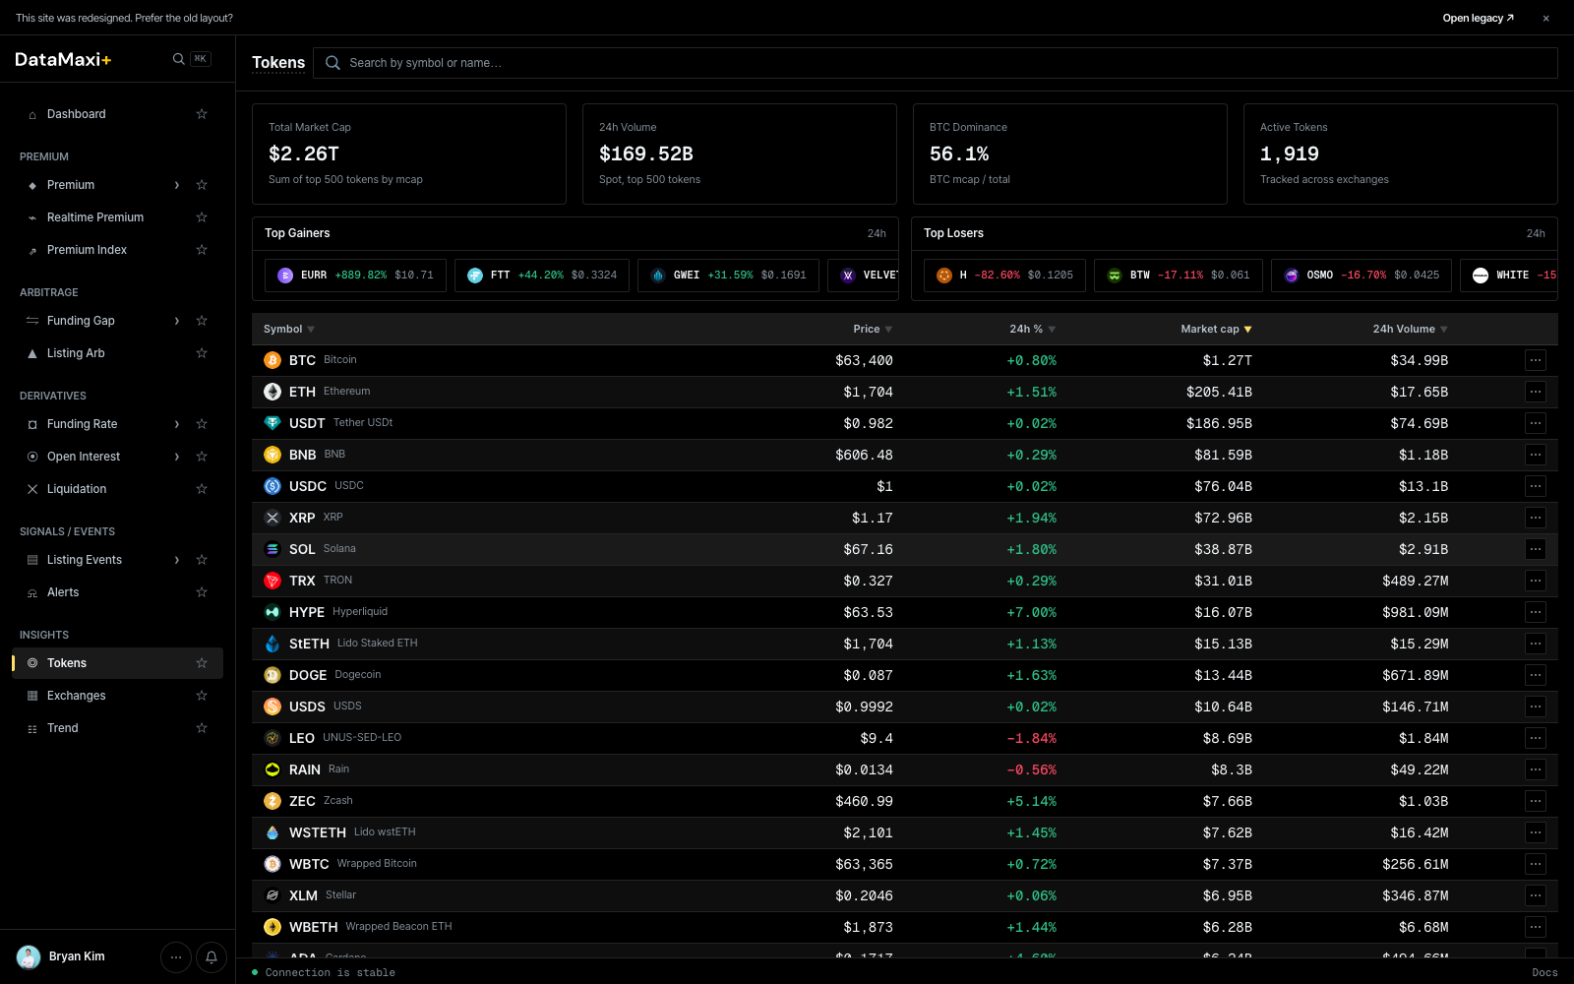
Task: Expand the Open Interest submenu chevron
Action: (x=177, y=457)
